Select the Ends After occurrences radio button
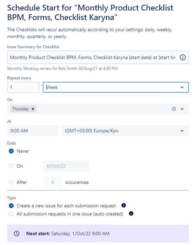195x245 pixels. pyautogui.click(x=11, y=182)
